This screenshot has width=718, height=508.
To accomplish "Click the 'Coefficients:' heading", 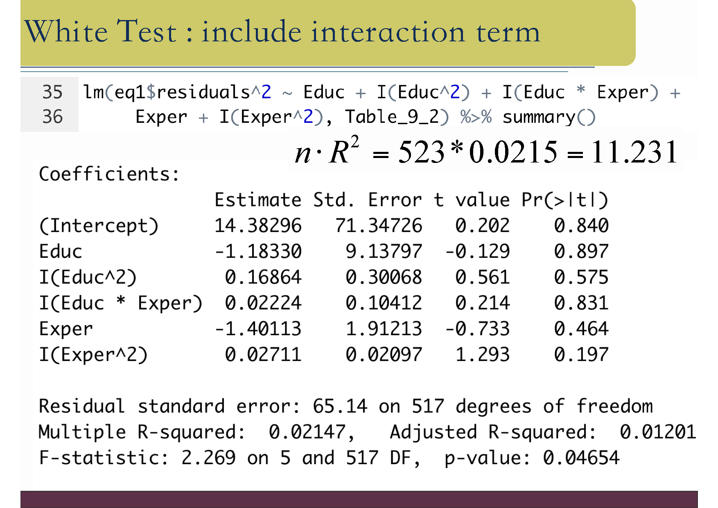I will [x=109, y=174].
